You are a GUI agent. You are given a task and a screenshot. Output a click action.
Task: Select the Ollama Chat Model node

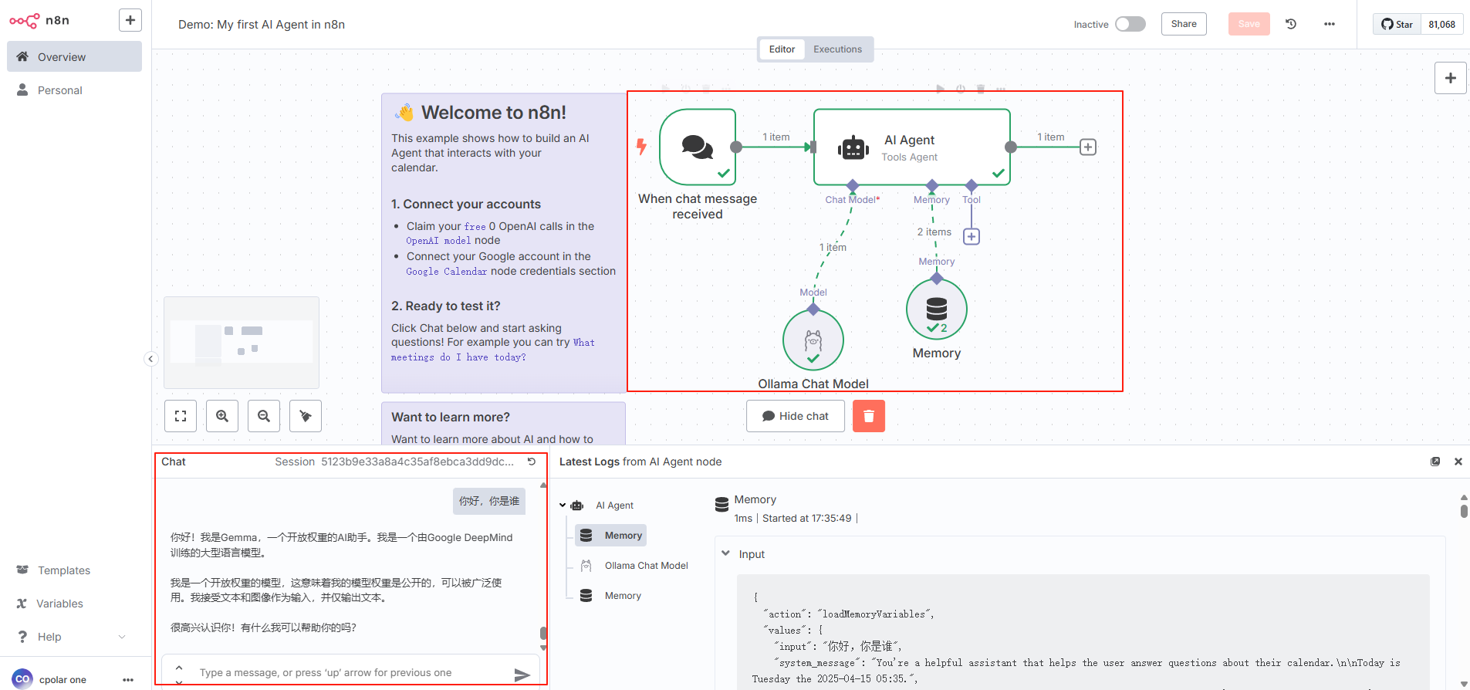point(813,340)
